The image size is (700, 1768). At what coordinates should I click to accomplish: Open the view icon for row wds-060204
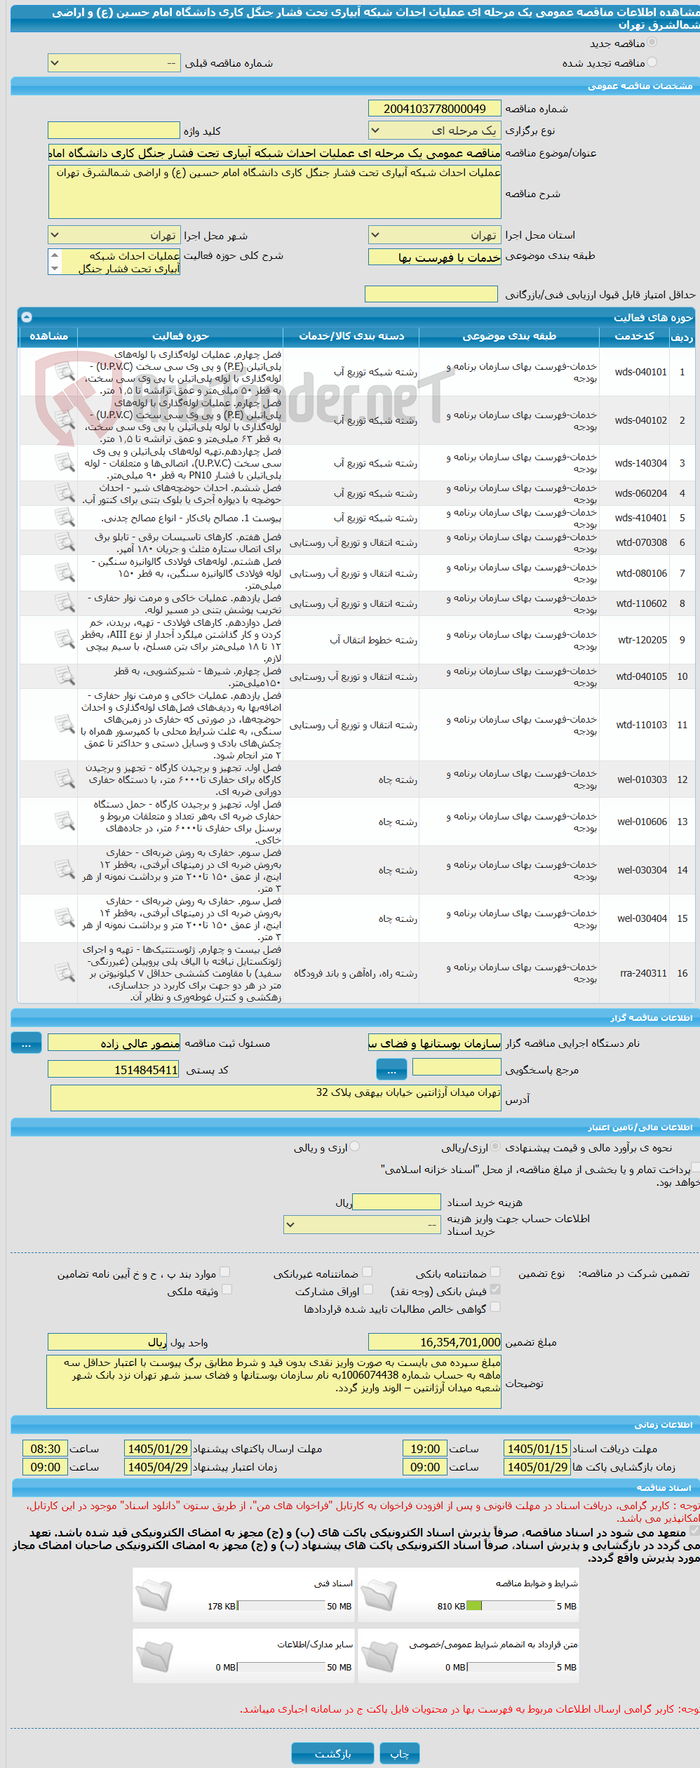(x=65, y=493)
